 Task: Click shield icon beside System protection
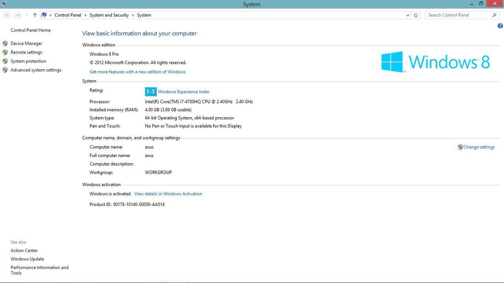5,61
